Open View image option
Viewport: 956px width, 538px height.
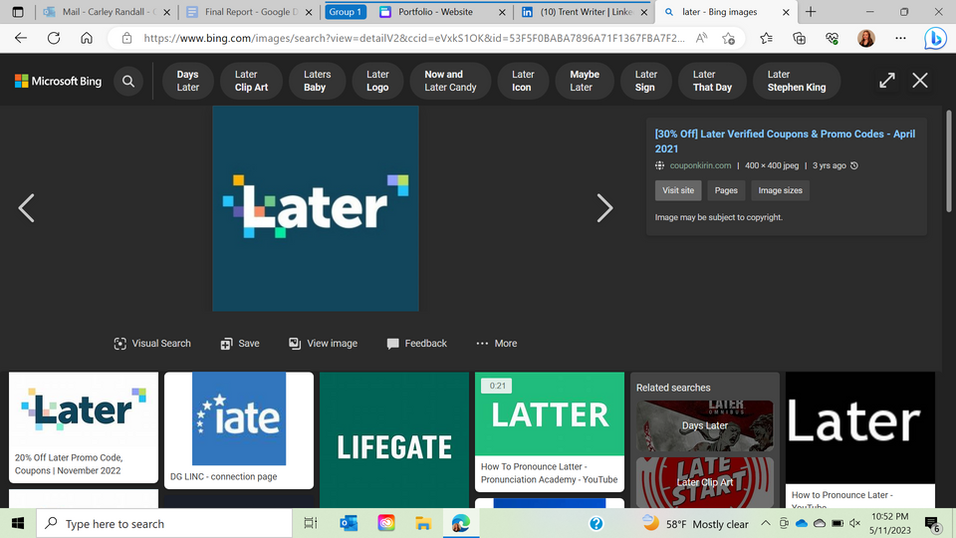[x=323, y=344]
